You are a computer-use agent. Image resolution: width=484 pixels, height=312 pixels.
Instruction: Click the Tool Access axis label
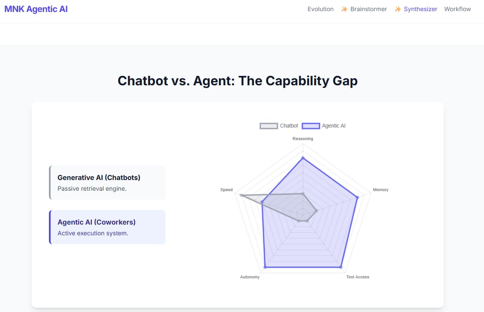(x=357, y=277)
